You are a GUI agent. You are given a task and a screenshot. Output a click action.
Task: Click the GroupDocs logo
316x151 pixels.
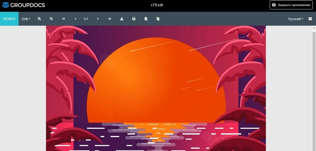pos(24,5)
